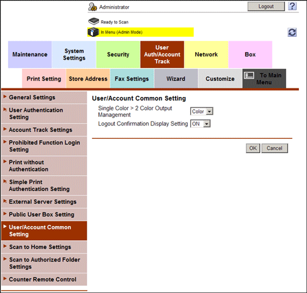Open the System Settings tab
The width and height of the screenshot is (307, 293).
(74, 55)
